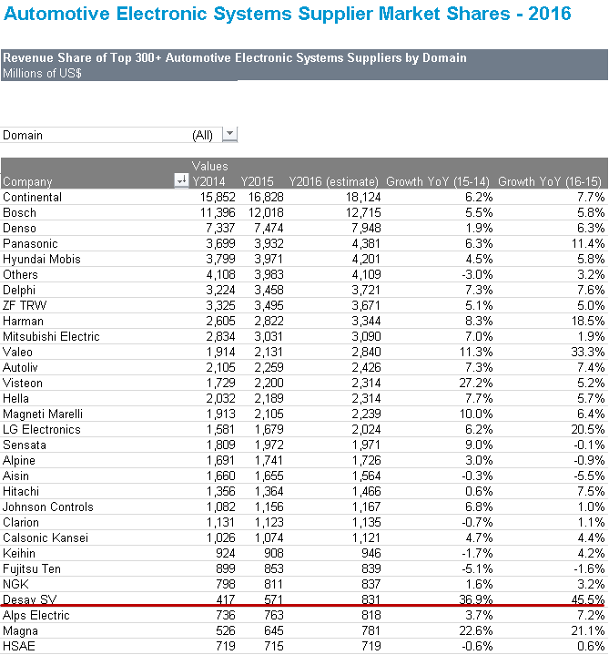Select Desay SV's 45.5% growth cell
The width and height of the screenshot is (609, 655).
coord(588,599)
